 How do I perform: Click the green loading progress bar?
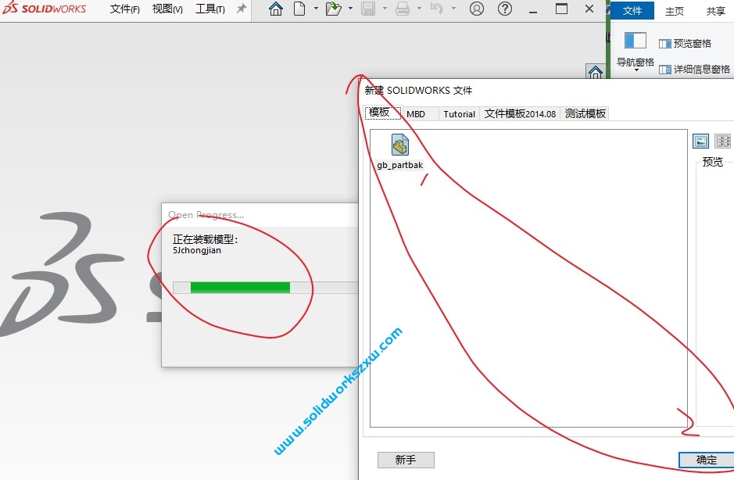click(x=240, y=287)
